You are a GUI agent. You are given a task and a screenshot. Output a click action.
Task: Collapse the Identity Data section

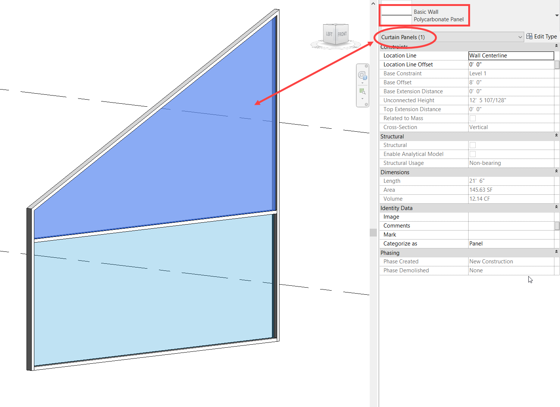click(x=556, y=207)
